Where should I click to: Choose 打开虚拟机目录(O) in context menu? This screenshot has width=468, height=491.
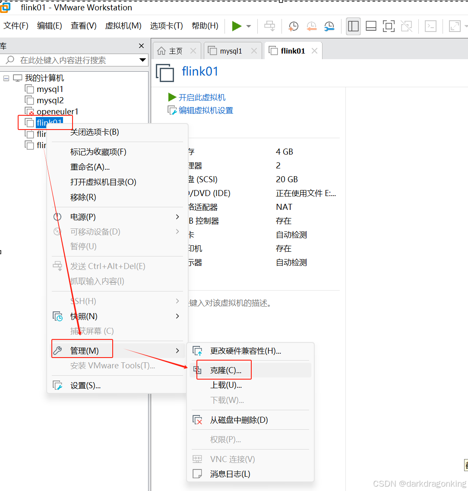[103, 182]
